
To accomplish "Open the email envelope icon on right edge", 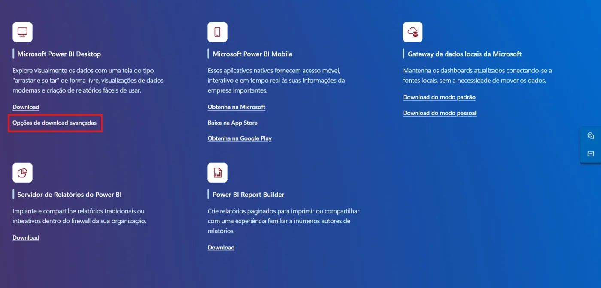I will [591, 153].
